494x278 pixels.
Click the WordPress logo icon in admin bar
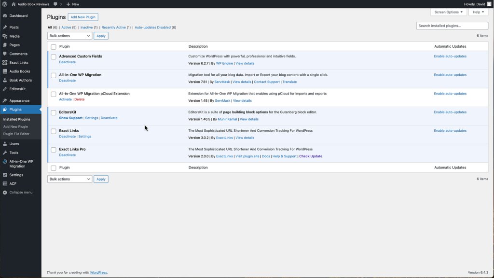[x=4, y=4]
